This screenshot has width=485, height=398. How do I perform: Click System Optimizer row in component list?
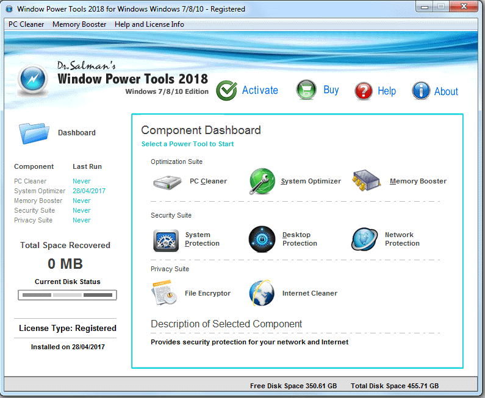(x=60, y=191)
